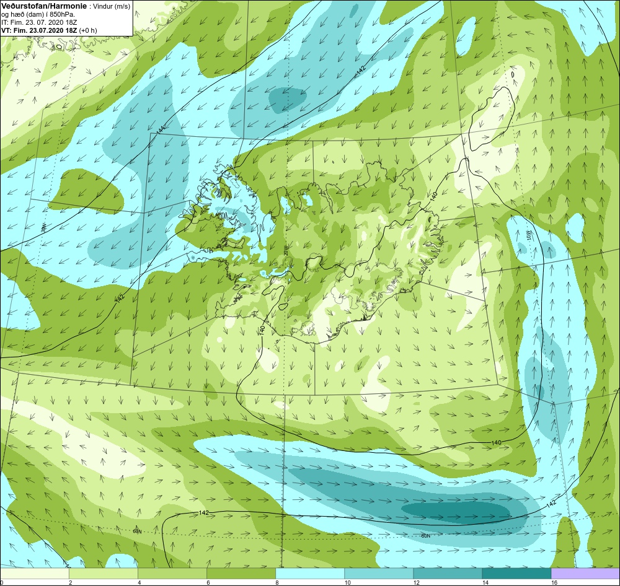Viewport: 620px width, 586px height.
Task: Click legend tick value "10"
Action: pyautogui.click(x=347, y=582)
